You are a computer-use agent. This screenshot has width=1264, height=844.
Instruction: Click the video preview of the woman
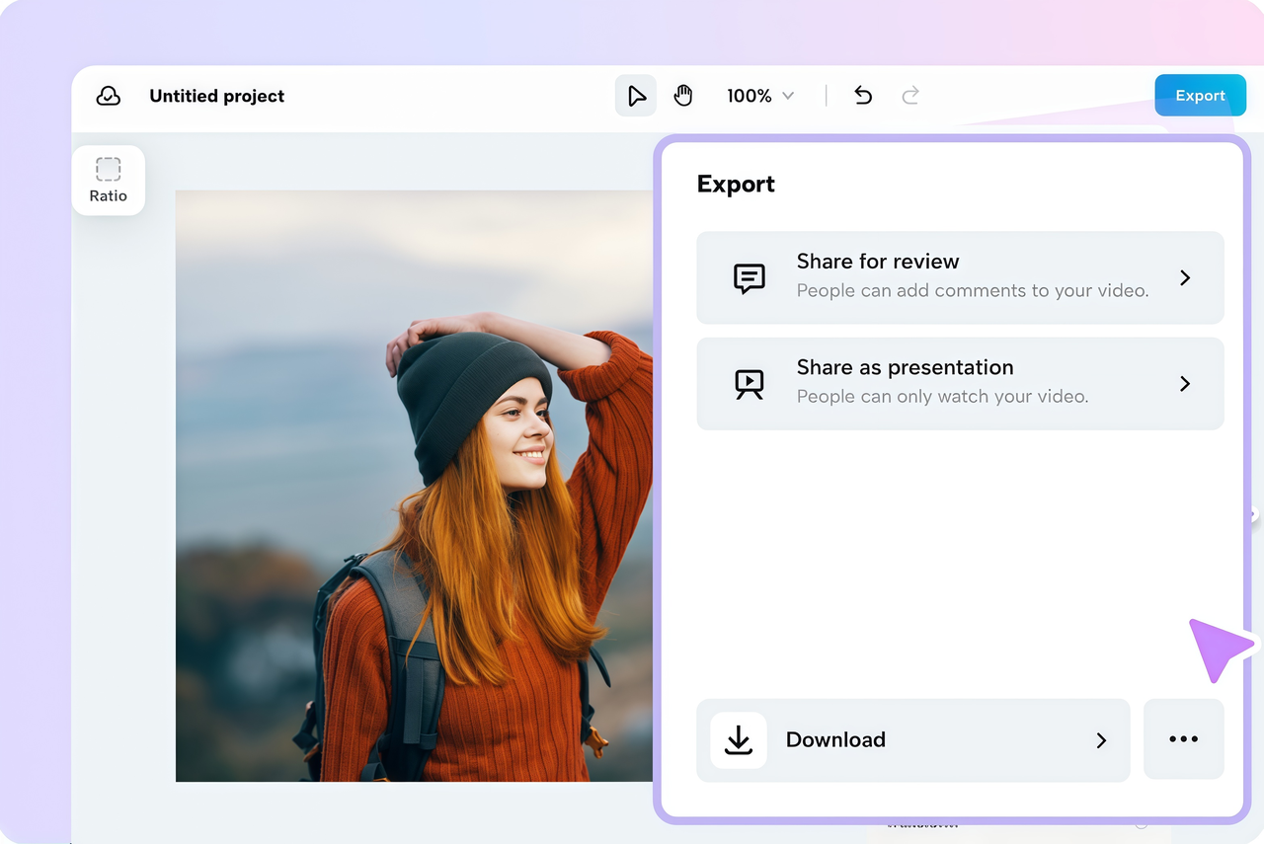pos(415,484)
